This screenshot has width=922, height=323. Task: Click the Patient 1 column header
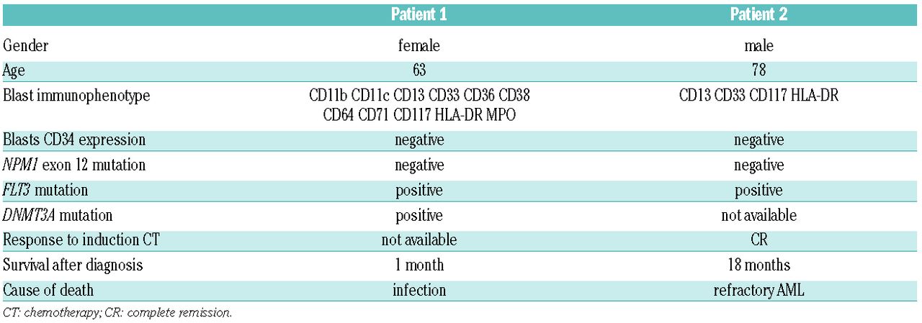pos(419,15)
